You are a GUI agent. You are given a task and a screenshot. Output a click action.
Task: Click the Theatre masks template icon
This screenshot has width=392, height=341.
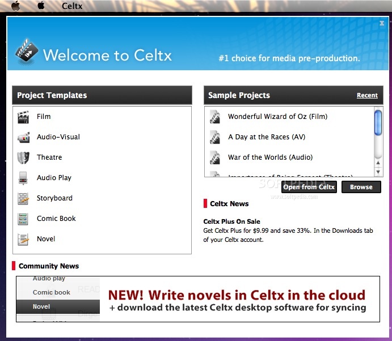pos(23,158)
